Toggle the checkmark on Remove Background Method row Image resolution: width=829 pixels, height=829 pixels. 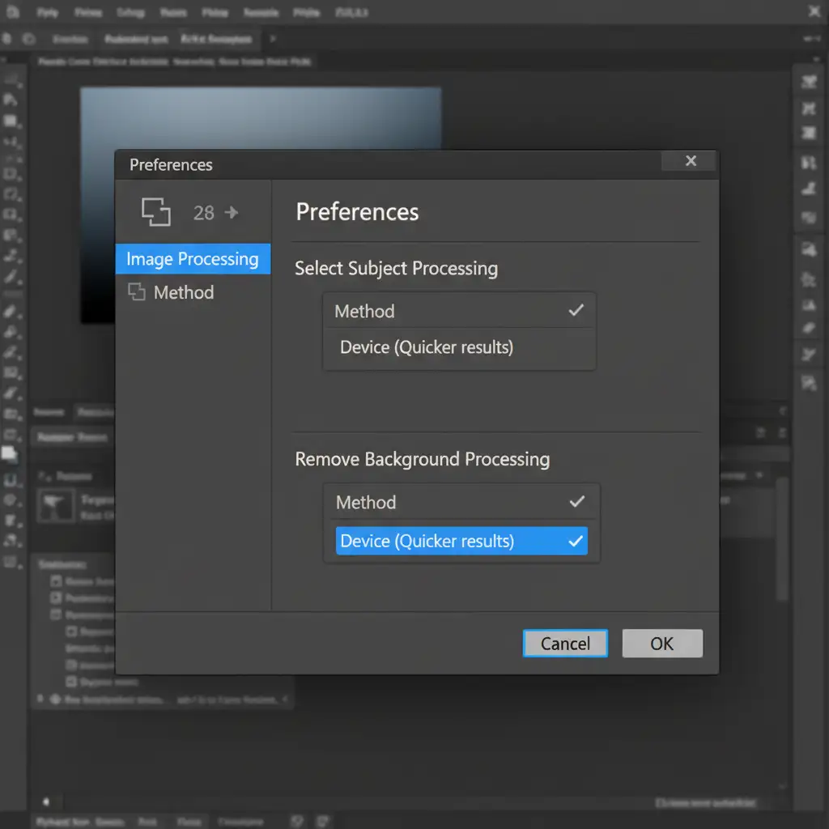576,502
